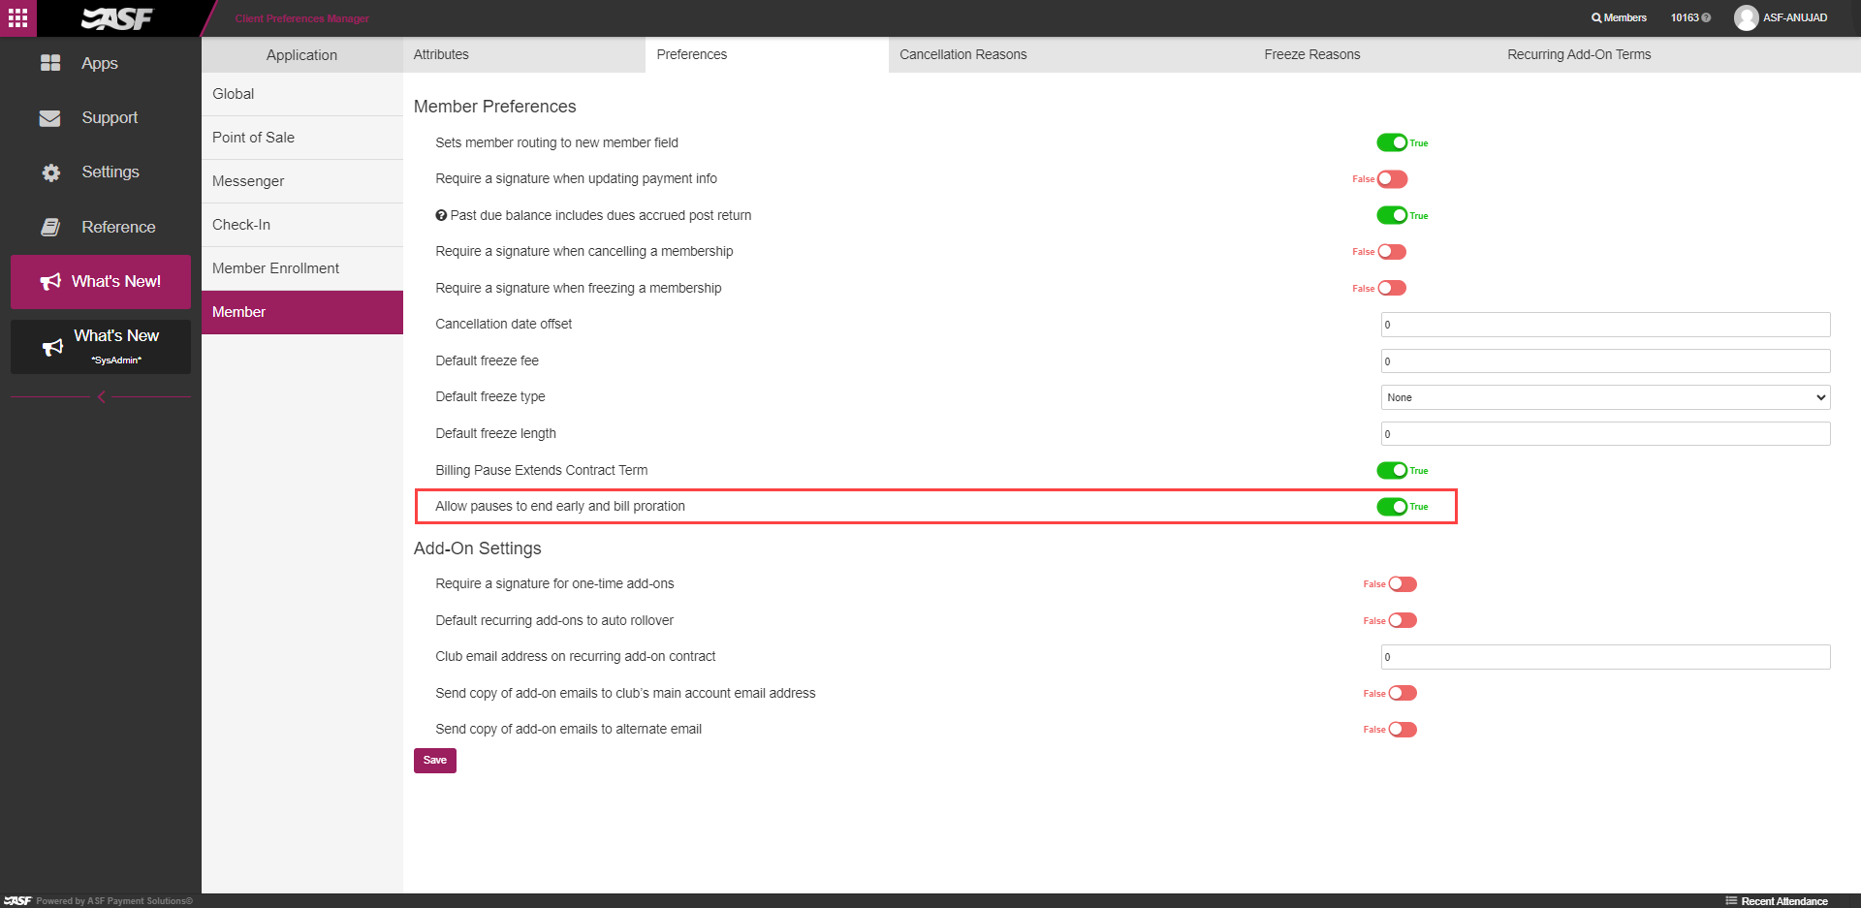This screenshot has height=908, width=1861.
Task: Click the user avatar icon
Action: click(1746, 17)
